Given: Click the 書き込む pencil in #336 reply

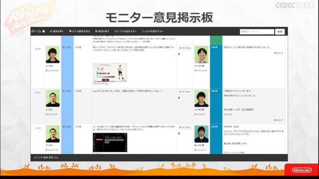Looking at the screenshot, I should (278, 53).
